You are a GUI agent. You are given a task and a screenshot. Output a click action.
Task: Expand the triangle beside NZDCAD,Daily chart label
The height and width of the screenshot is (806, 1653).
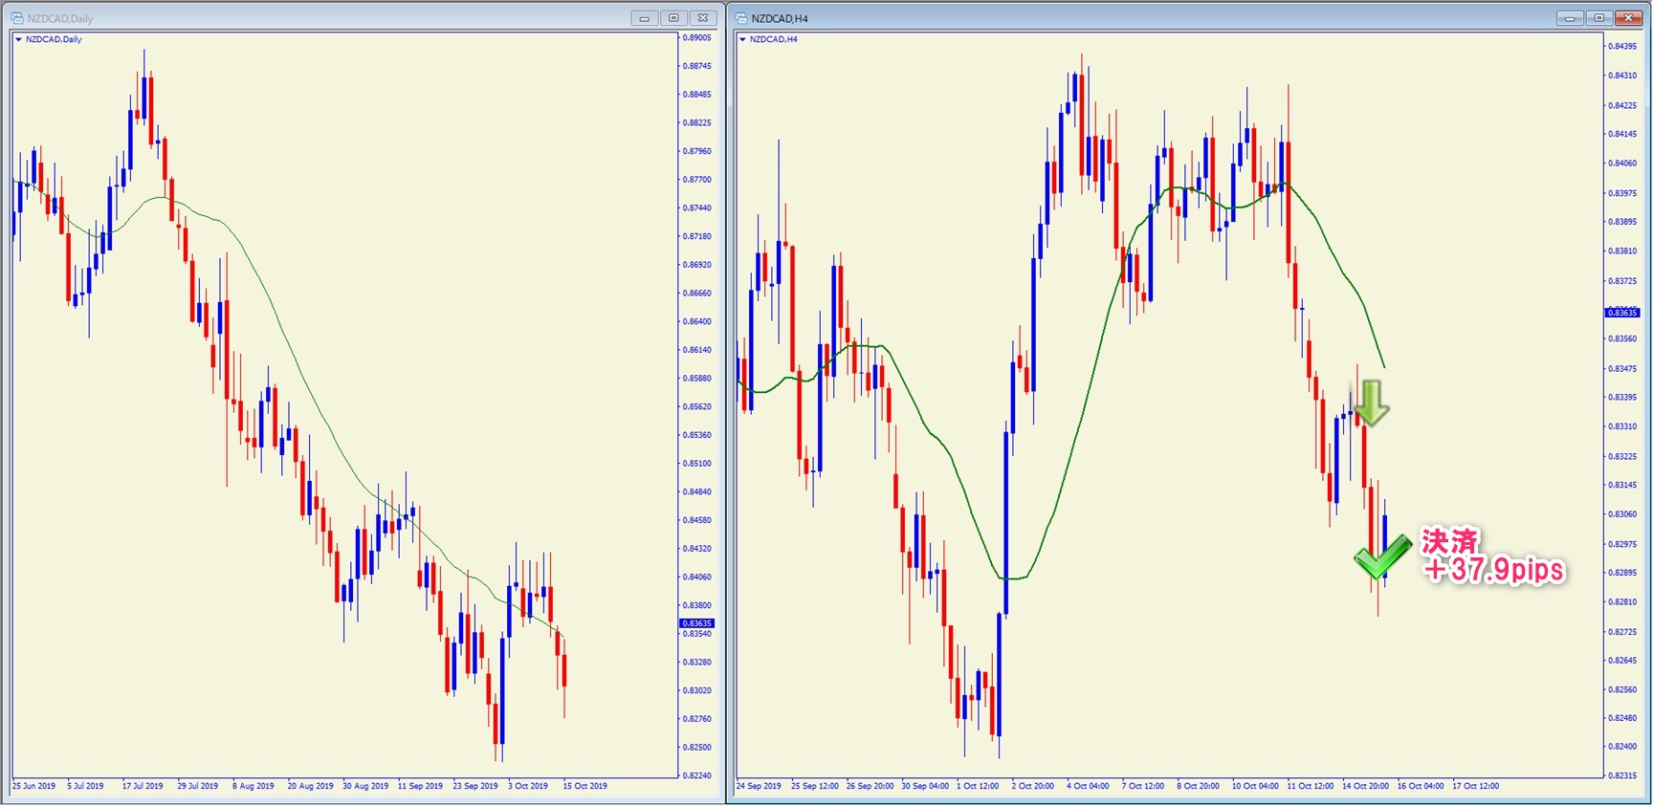tap(18, 39)
